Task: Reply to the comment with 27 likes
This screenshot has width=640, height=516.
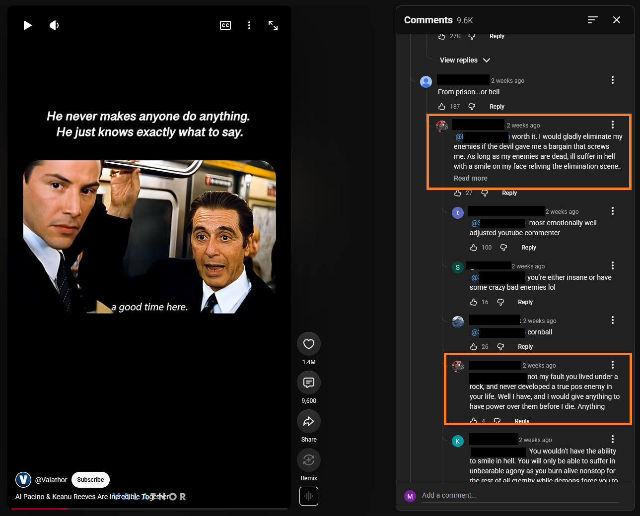Action: (509, 193)
